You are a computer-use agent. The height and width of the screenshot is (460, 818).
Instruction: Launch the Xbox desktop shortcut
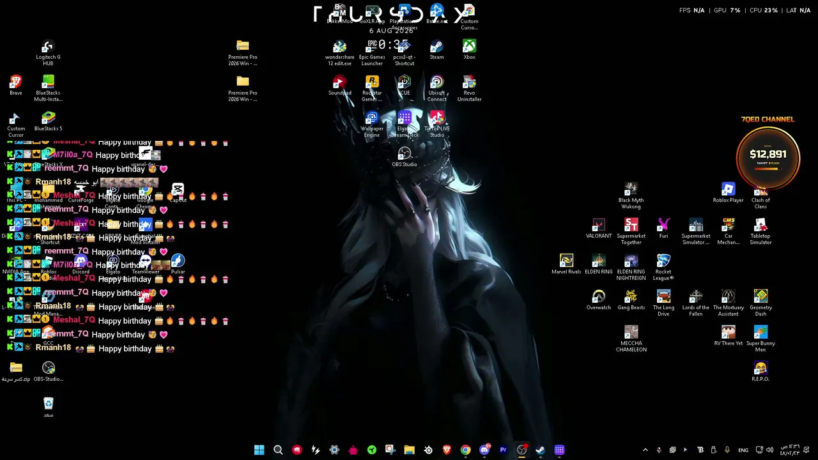click(469, 50)
